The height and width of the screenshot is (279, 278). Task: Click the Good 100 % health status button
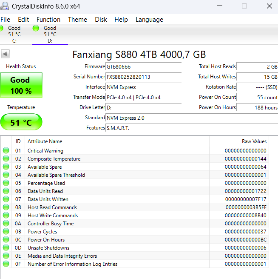[x=21, y=85]
